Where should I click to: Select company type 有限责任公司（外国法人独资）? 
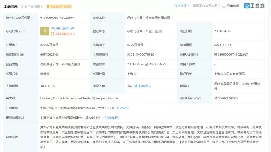[x=61, y=64]
